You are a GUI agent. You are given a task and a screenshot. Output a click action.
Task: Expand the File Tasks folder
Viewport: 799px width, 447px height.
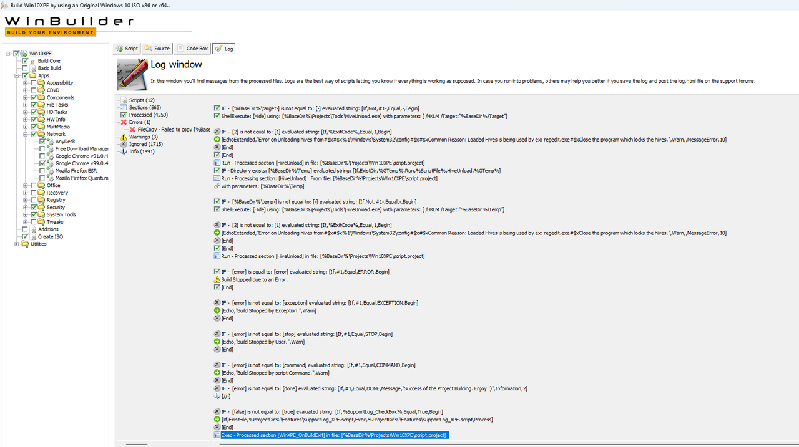26,105
